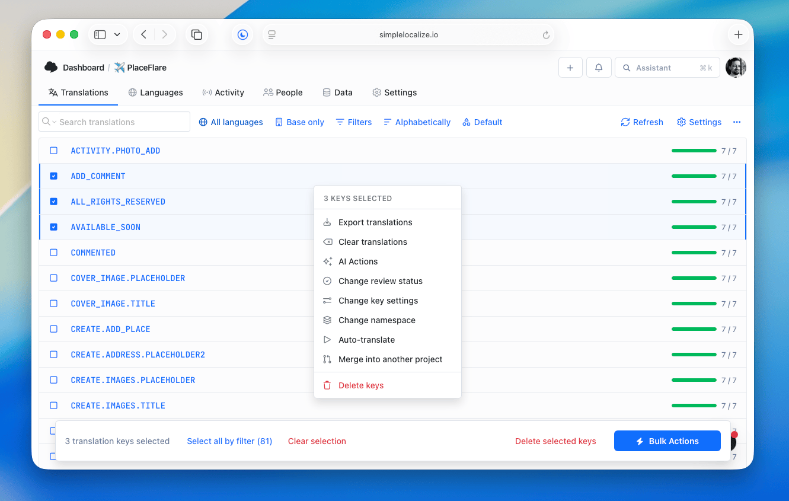This screenshot has width=789, height=501.
Task: Click the Change namespace stack icon
Action: click(327, 320)
